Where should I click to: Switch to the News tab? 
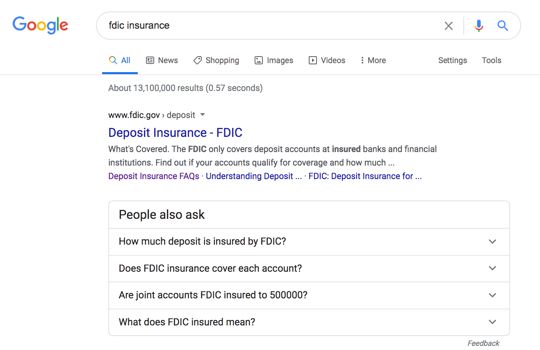(x=162, y=60)
